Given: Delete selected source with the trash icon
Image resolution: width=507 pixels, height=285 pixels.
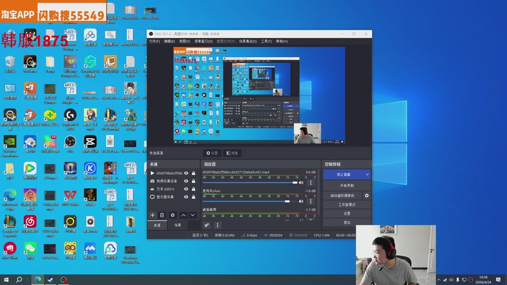Looking at the screenshot, I should coord(162,215).
